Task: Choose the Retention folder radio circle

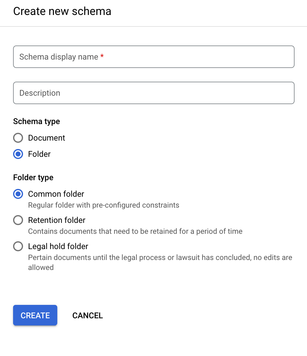Action: (18, 220)
